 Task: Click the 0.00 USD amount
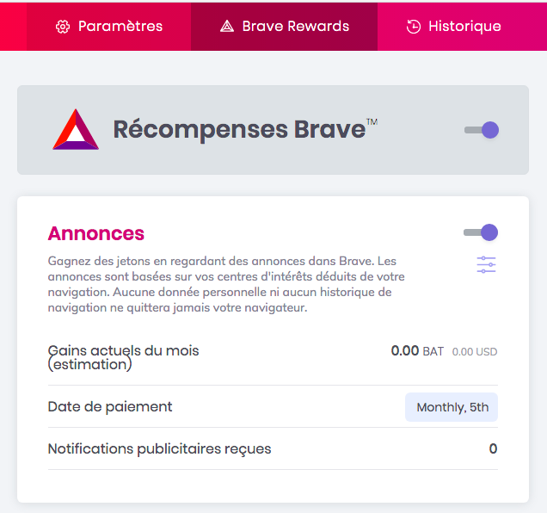click(x=475, y=352)
